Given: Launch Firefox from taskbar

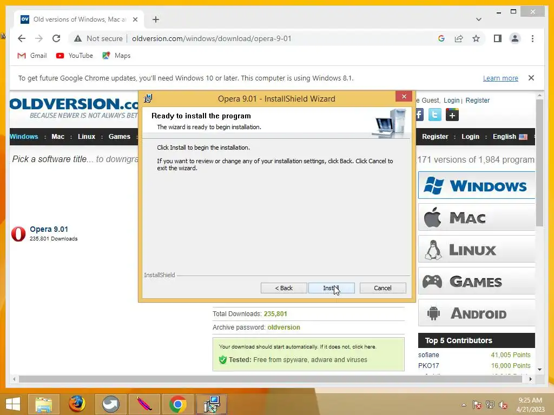Looking at the screenshot, I should (77, 404).
